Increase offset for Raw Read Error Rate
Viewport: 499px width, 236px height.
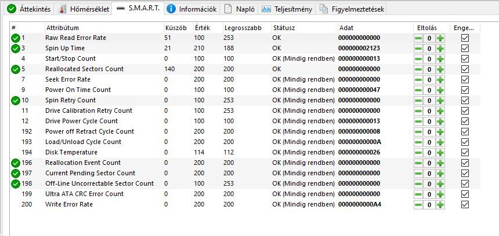point(440,38)
